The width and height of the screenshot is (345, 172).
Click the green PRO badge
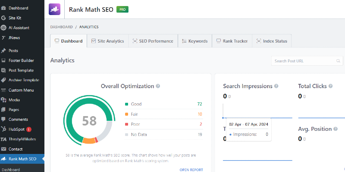tap(122, 9)
